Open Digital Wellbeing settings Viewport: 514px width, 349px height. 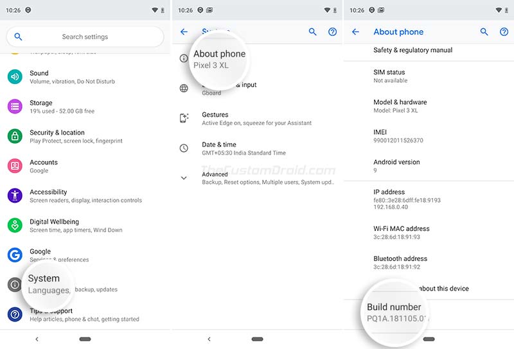point(85,226)
